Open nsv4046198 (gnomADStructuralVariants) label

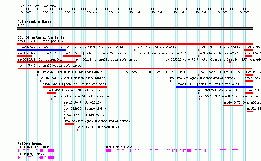tap(79, 90)
